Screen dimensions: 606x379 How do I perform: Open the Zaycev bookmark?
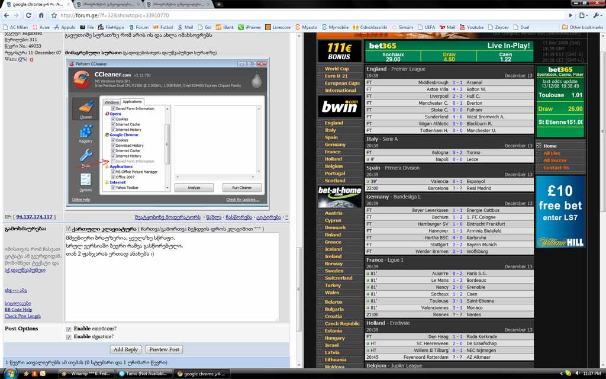498,27
